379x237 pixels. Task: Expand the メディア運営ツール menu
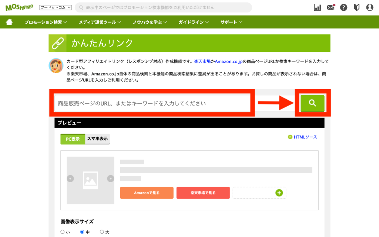point(100,22)
